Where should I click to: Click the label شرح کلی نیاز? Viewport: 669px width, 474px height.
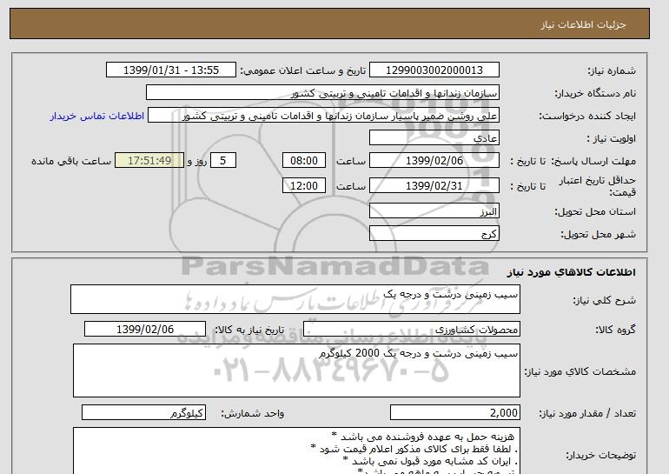pyautogui.click(x=604, y=300)
